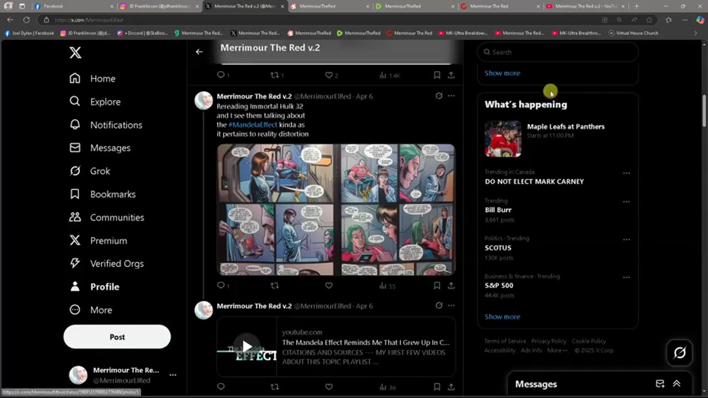Open the youtube.com Mandela Effect link card
Viewport: 708px width, 398px height.
[x=336, y=347]
